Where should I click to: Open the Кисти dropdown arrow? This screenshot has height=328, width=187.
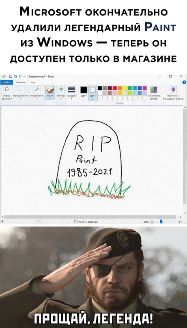50,98
